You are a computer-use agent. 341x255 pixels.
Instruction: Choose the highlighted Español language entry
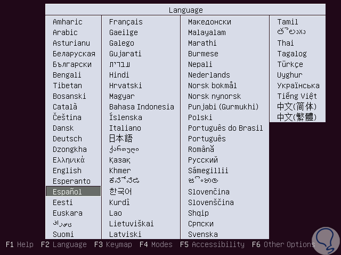pos(68,192)
